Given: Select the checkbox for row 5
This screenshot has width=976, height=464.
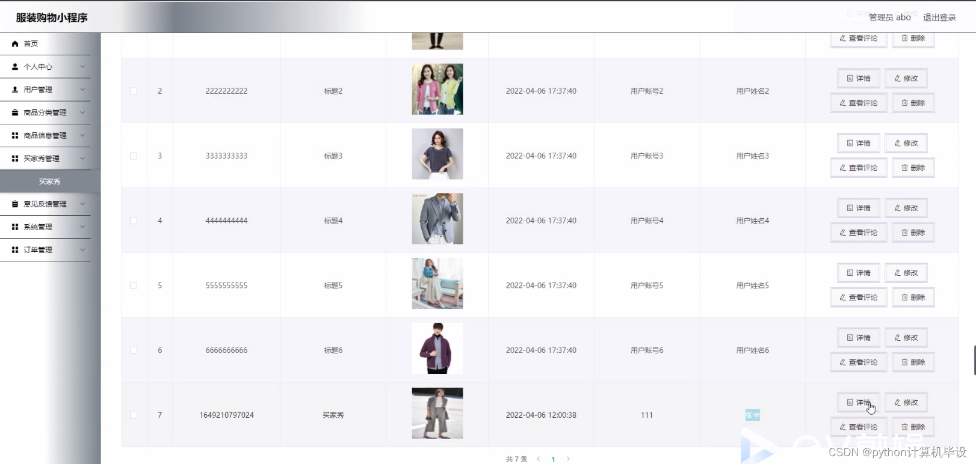Looking at the screenshot, I should [x=134, y=285].
